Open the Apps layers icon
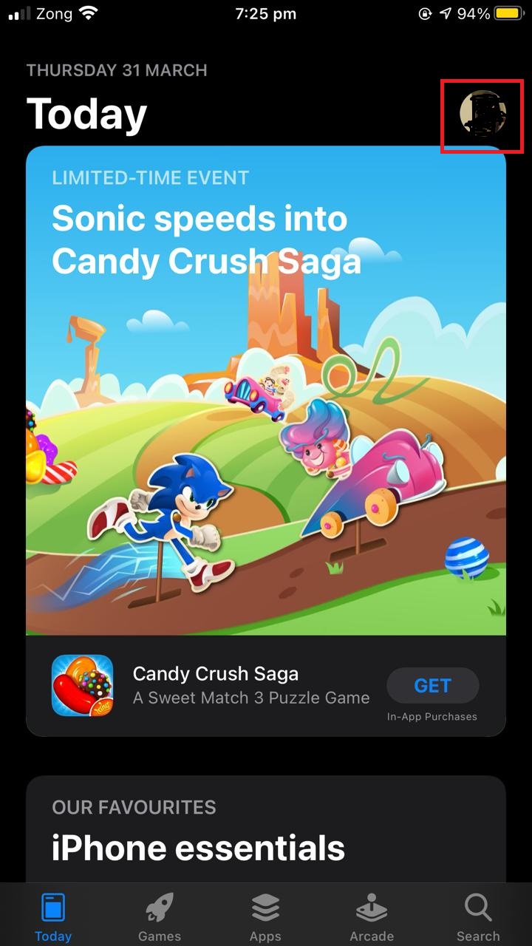The height and width of the screenshot is (946, 532). (x=265, y=908)
